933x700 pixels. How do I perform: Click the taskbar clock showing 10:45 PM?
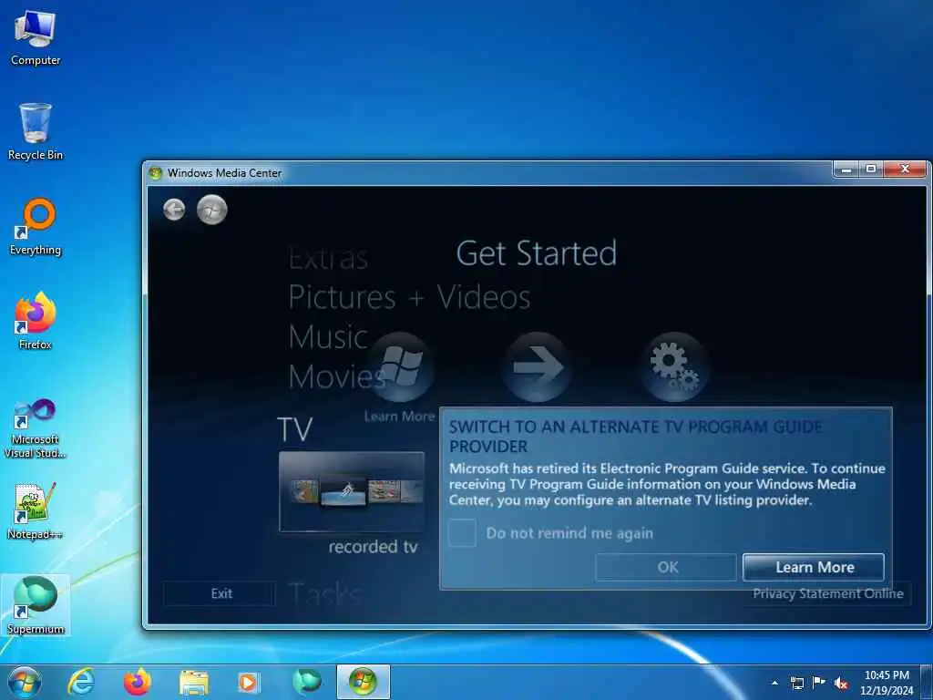[887, 683]
